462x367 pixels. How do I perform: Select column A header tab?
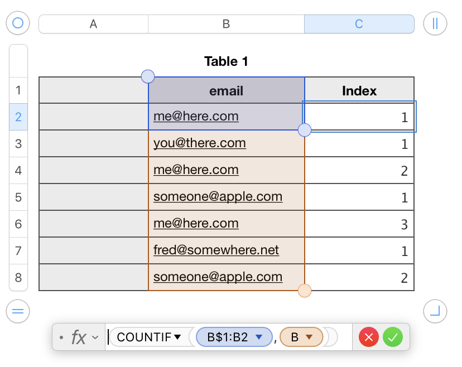pyautogui.click(x=93, y=24)
